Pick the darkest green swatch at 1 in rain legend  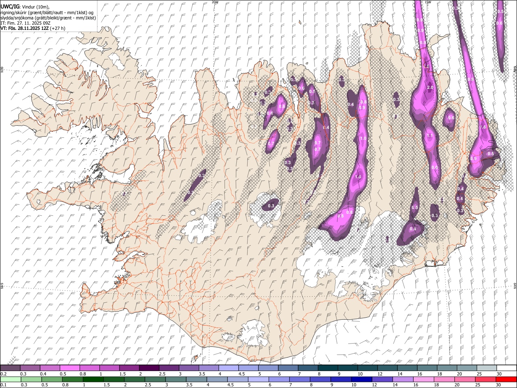pyautogui.click(x=93, y=379)
